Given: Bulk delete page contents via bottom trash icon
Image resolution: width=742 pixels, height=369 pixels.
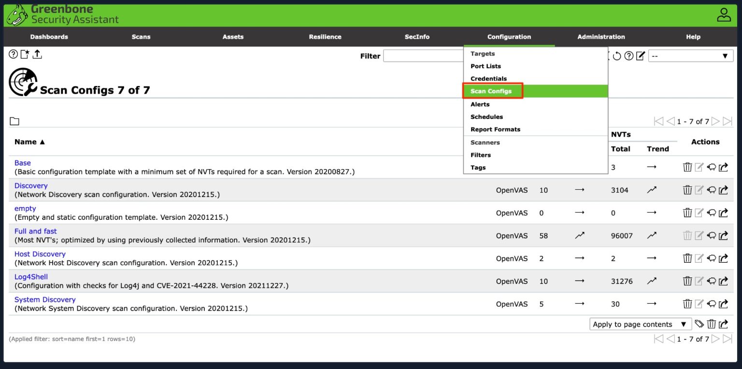Looking at the screenshot, I should pyautogui.click(x=712, y=324).
